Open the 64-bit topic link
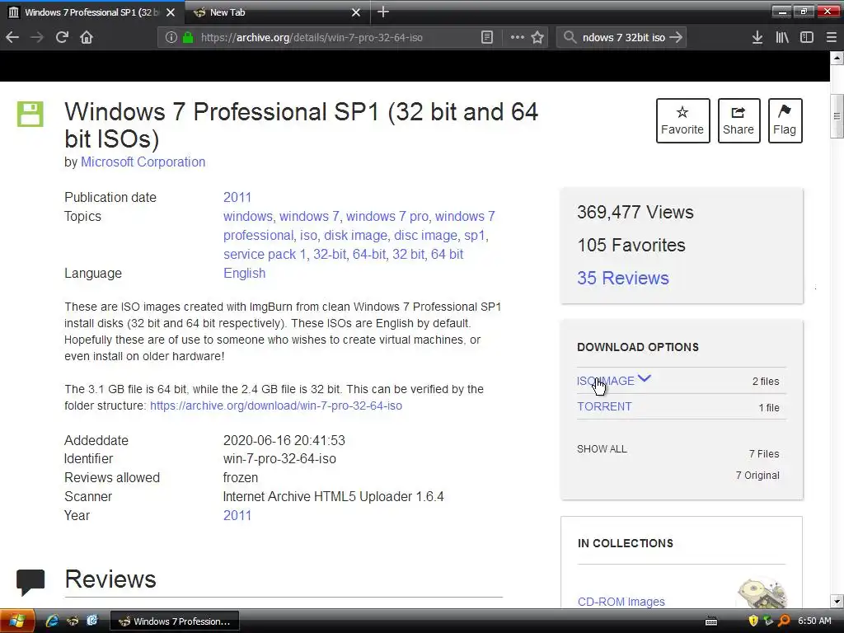The height and width of the screenshot is (633, 844). tap(369, 254)
